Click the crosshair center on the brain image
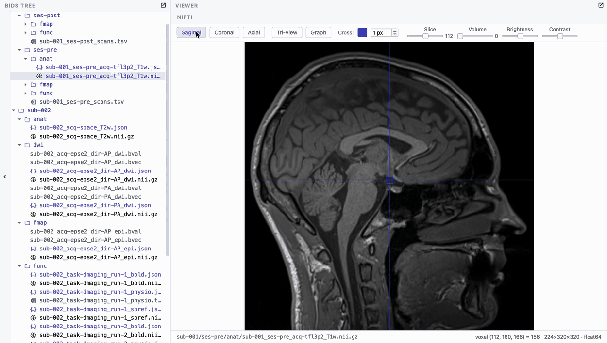607x343 pixels. 389,180
